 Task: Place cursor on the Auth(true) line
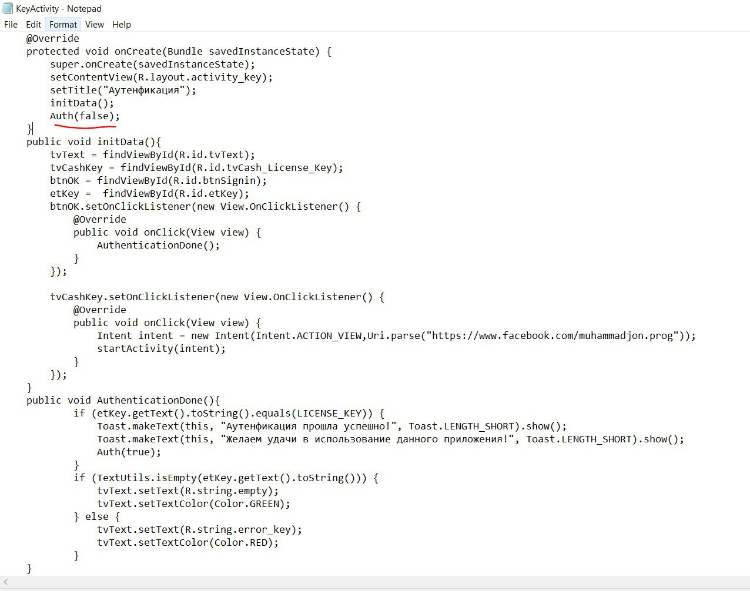click(x=129, y=452)
